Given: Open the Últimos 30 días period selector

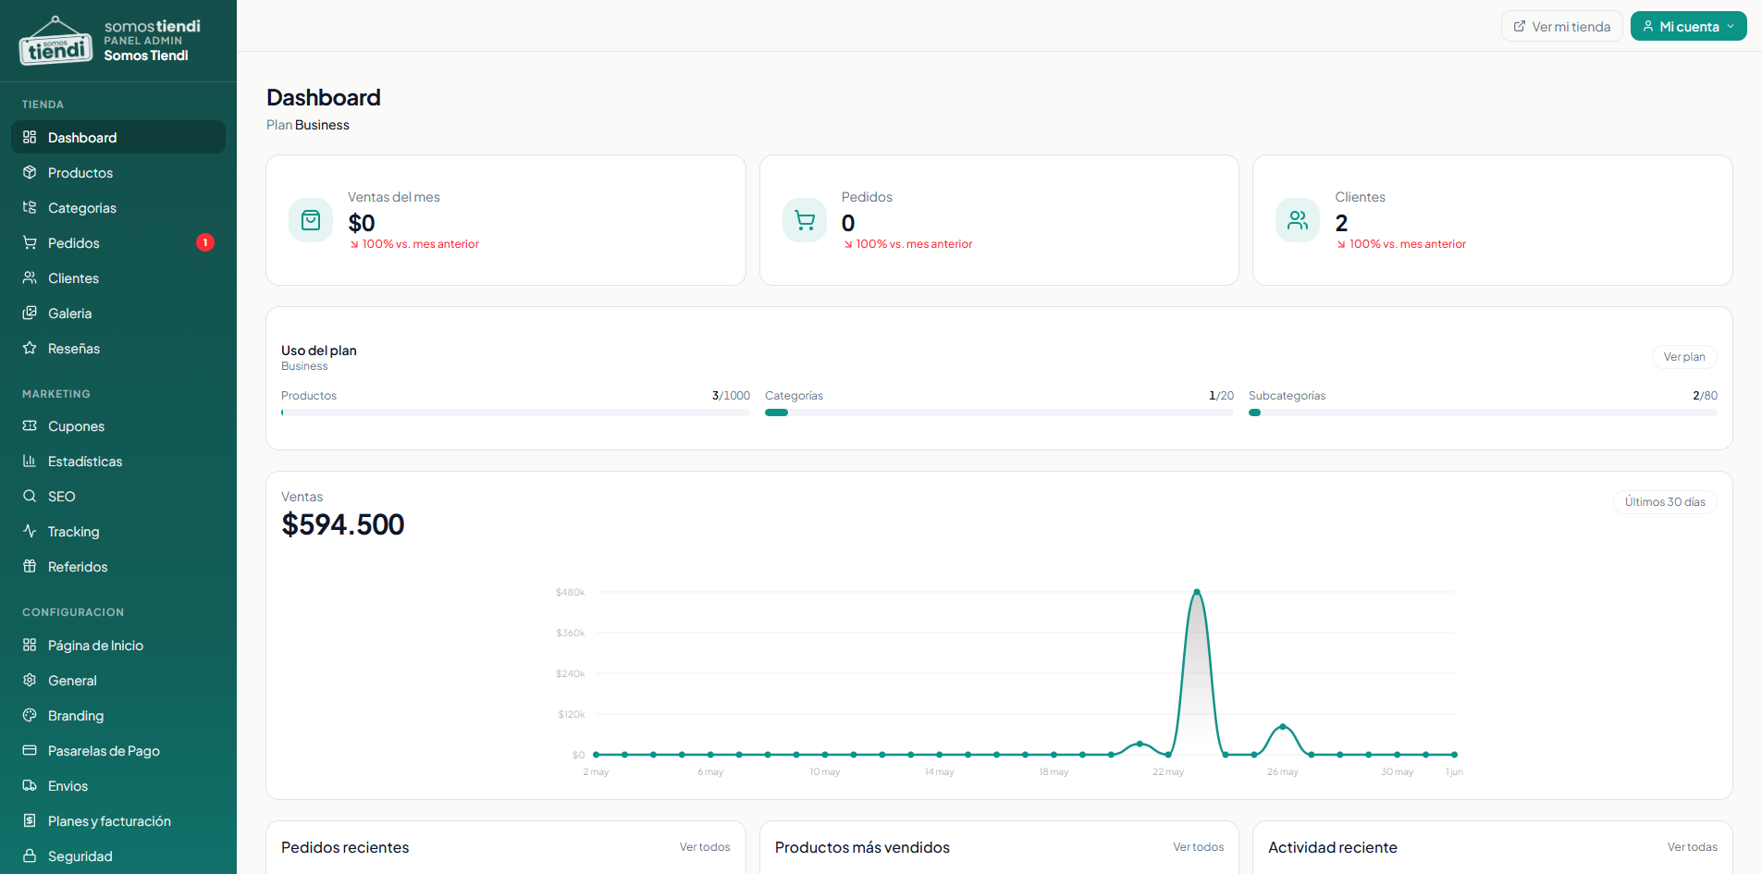Looking at the screenshot, I should [x=1665, y=501].
